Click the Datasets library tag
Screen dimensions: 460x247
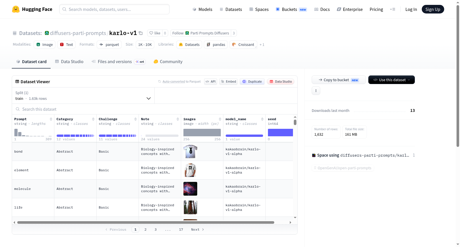point(189,44)
